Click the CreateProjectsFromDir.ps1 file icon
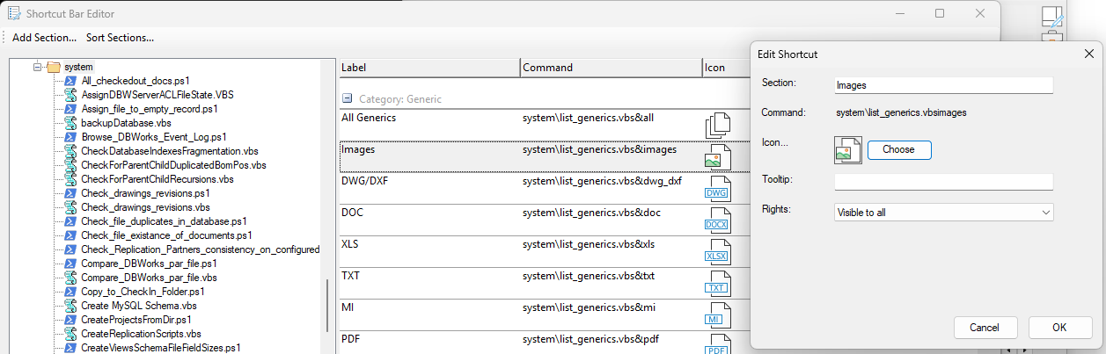 70,320
